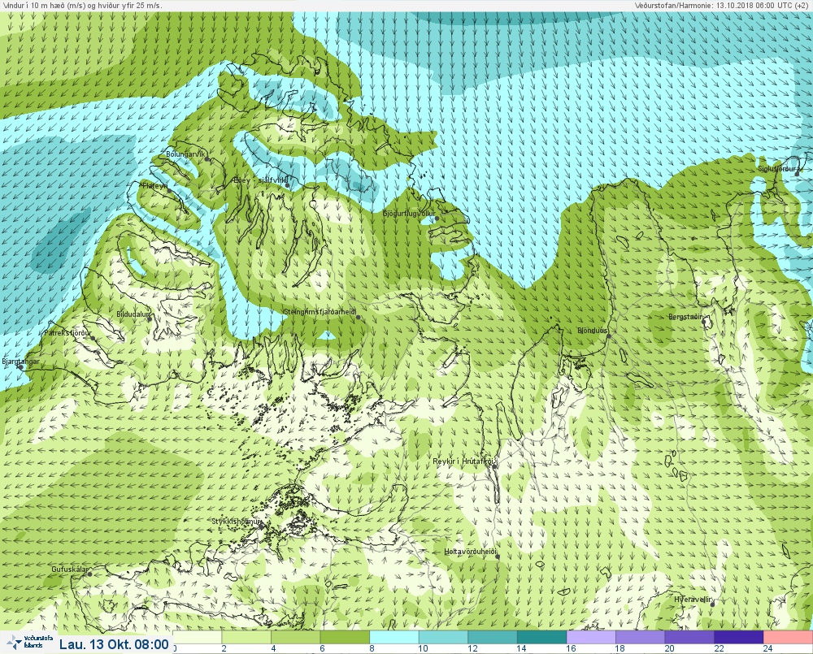Select the Stykkishólmur station dot

click(261, 526)
